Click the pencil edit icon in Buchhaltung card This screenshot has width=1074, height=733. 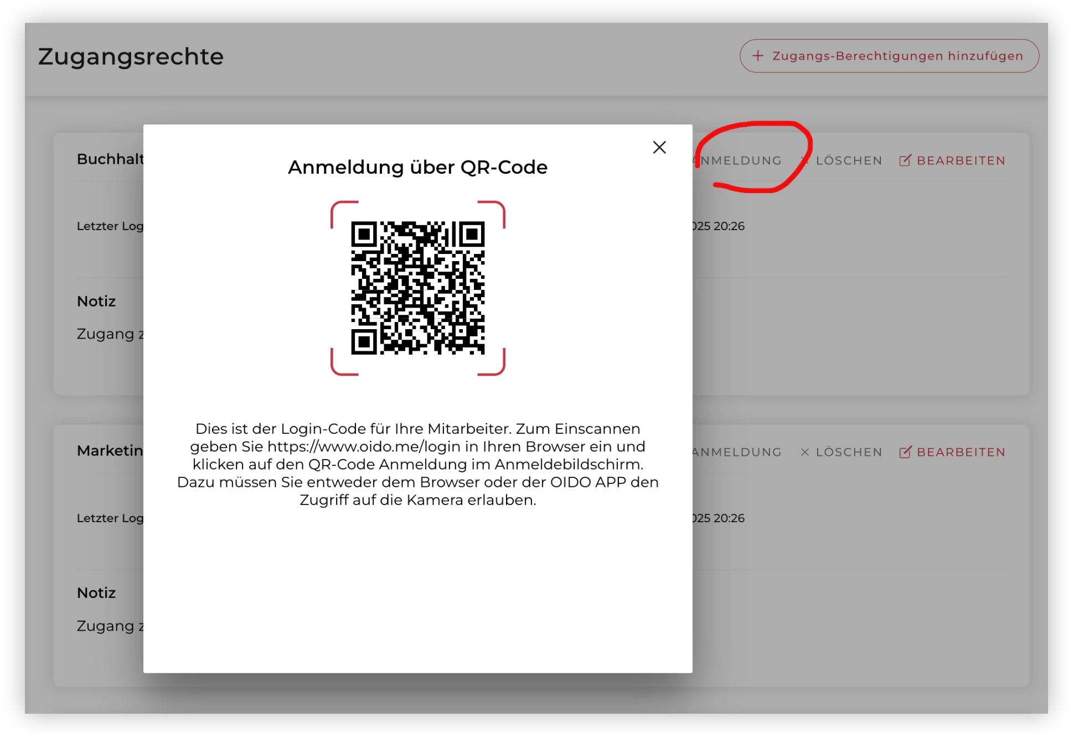click(905, 160)
